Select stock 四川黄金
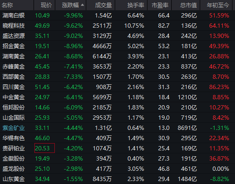This screenshot has height=184, width=235. (14, 87)
